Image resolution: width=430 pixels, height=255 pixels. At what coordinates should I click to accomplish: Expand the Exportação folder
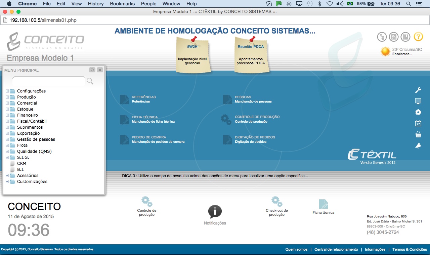[x=7, y=133]
